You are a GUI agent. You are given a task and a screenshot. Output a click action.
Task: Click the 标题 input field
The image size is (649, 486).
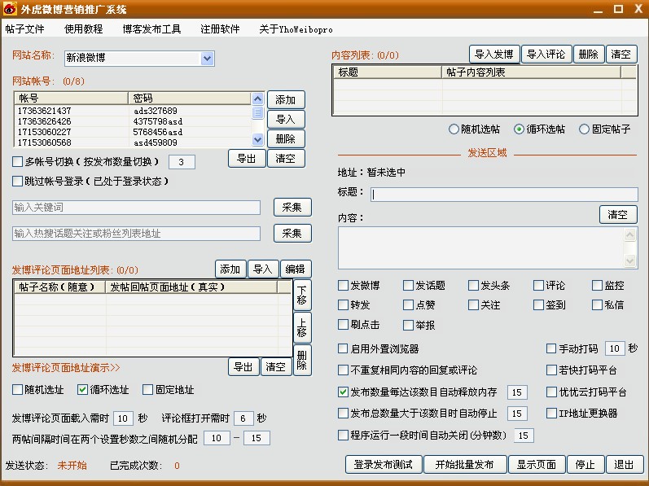(x=503, y=194)
